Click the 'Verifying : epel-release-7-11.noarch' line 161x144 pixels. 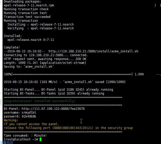tap(40, 28)
